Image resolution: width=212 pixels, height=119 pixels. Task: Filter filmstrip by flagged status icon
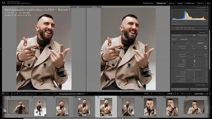(152, 94)
